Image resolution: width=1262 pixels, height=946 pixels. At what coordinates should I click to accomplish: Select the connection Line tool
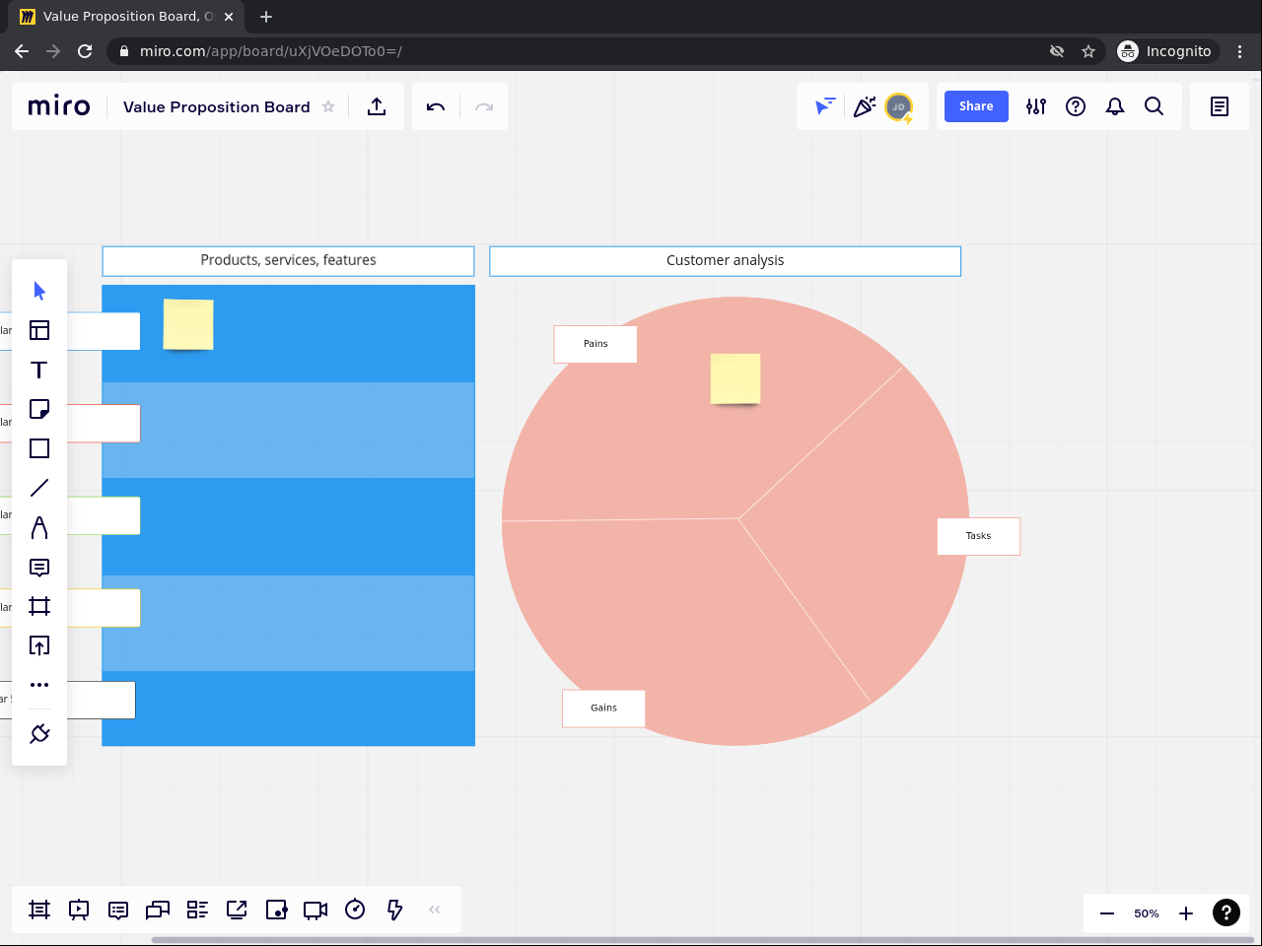coord(39,488)
